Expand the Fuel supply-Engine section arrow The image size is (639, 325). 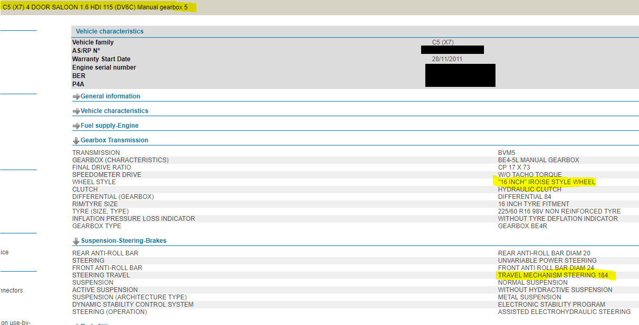coord(76,126)
